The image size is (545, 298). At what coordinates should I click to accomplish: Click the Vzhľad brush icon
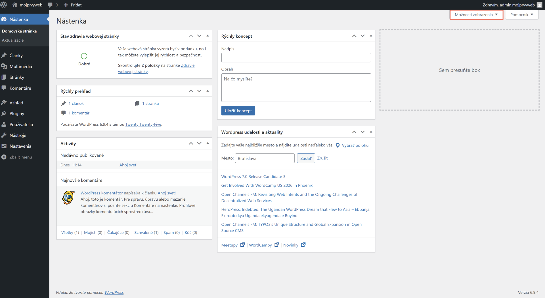[x=4, y=103]
